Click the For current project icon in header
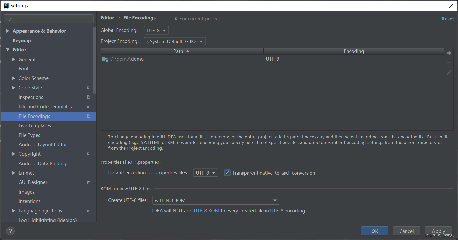Viewport: 458px width, 240px height. (x=176, y=19)
